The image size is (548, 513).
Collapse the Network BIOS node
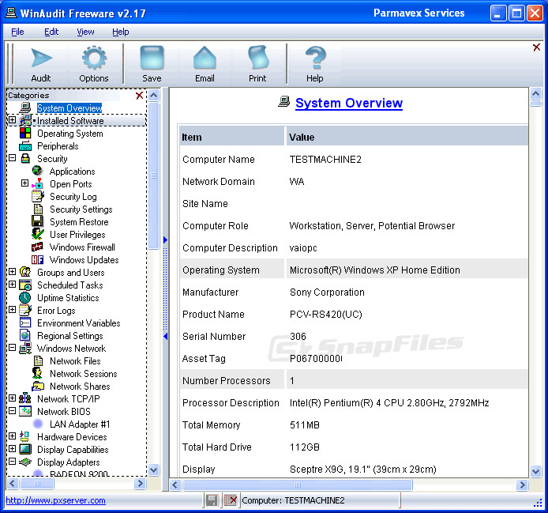coord(12,410)
